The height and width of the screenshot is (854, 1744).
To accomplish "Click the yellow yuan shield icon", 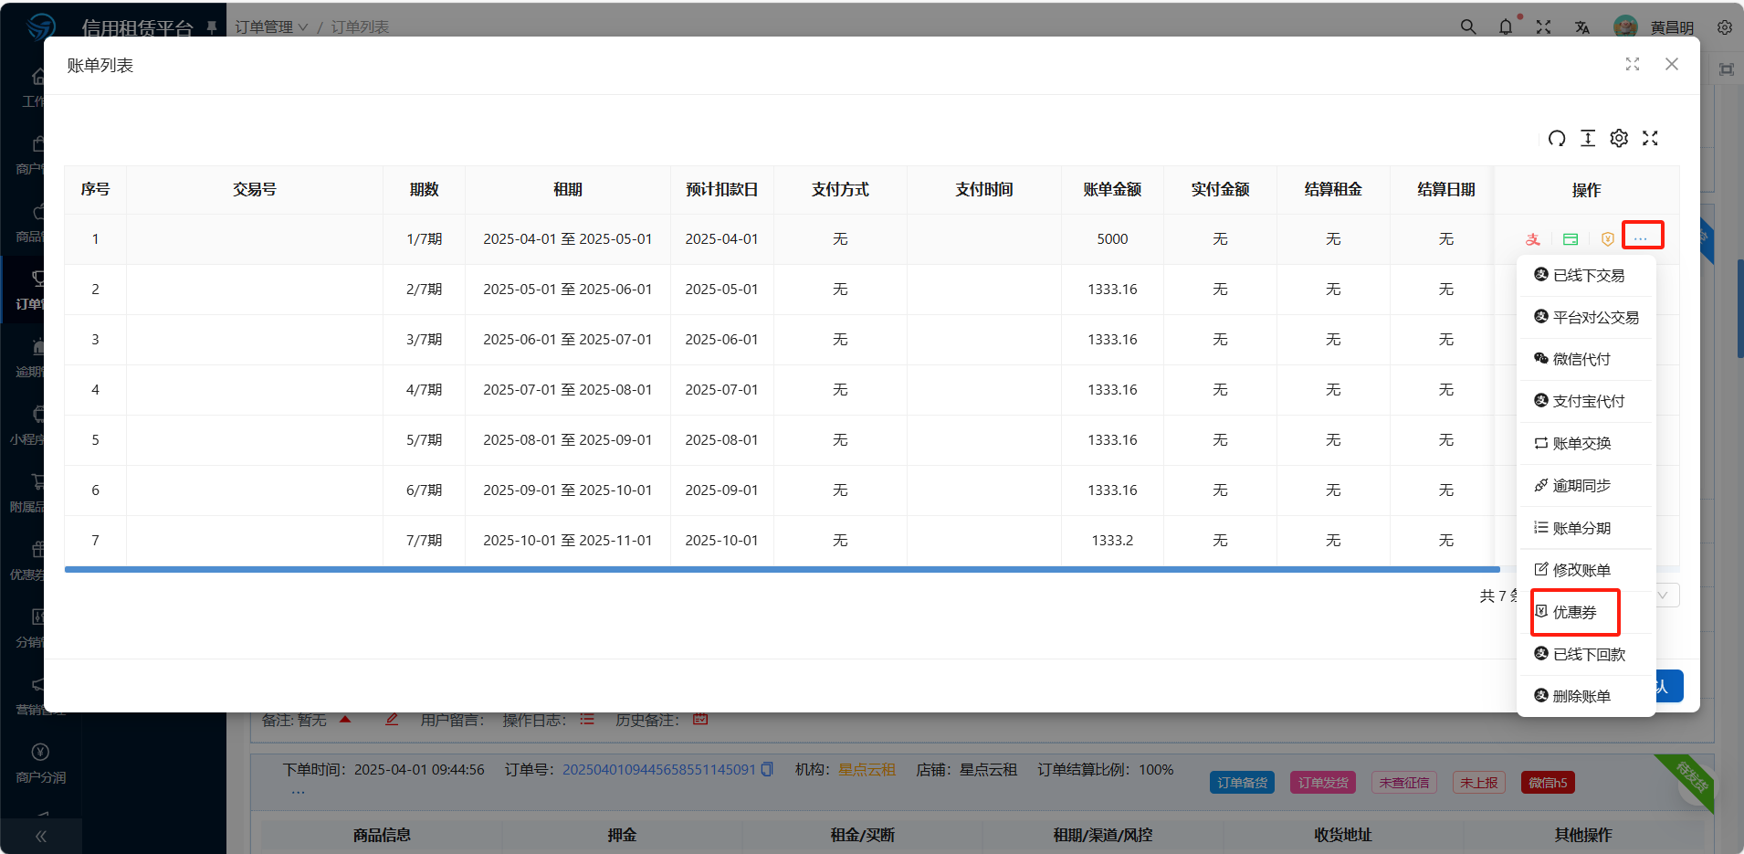I will click(x=1607, y=239).
